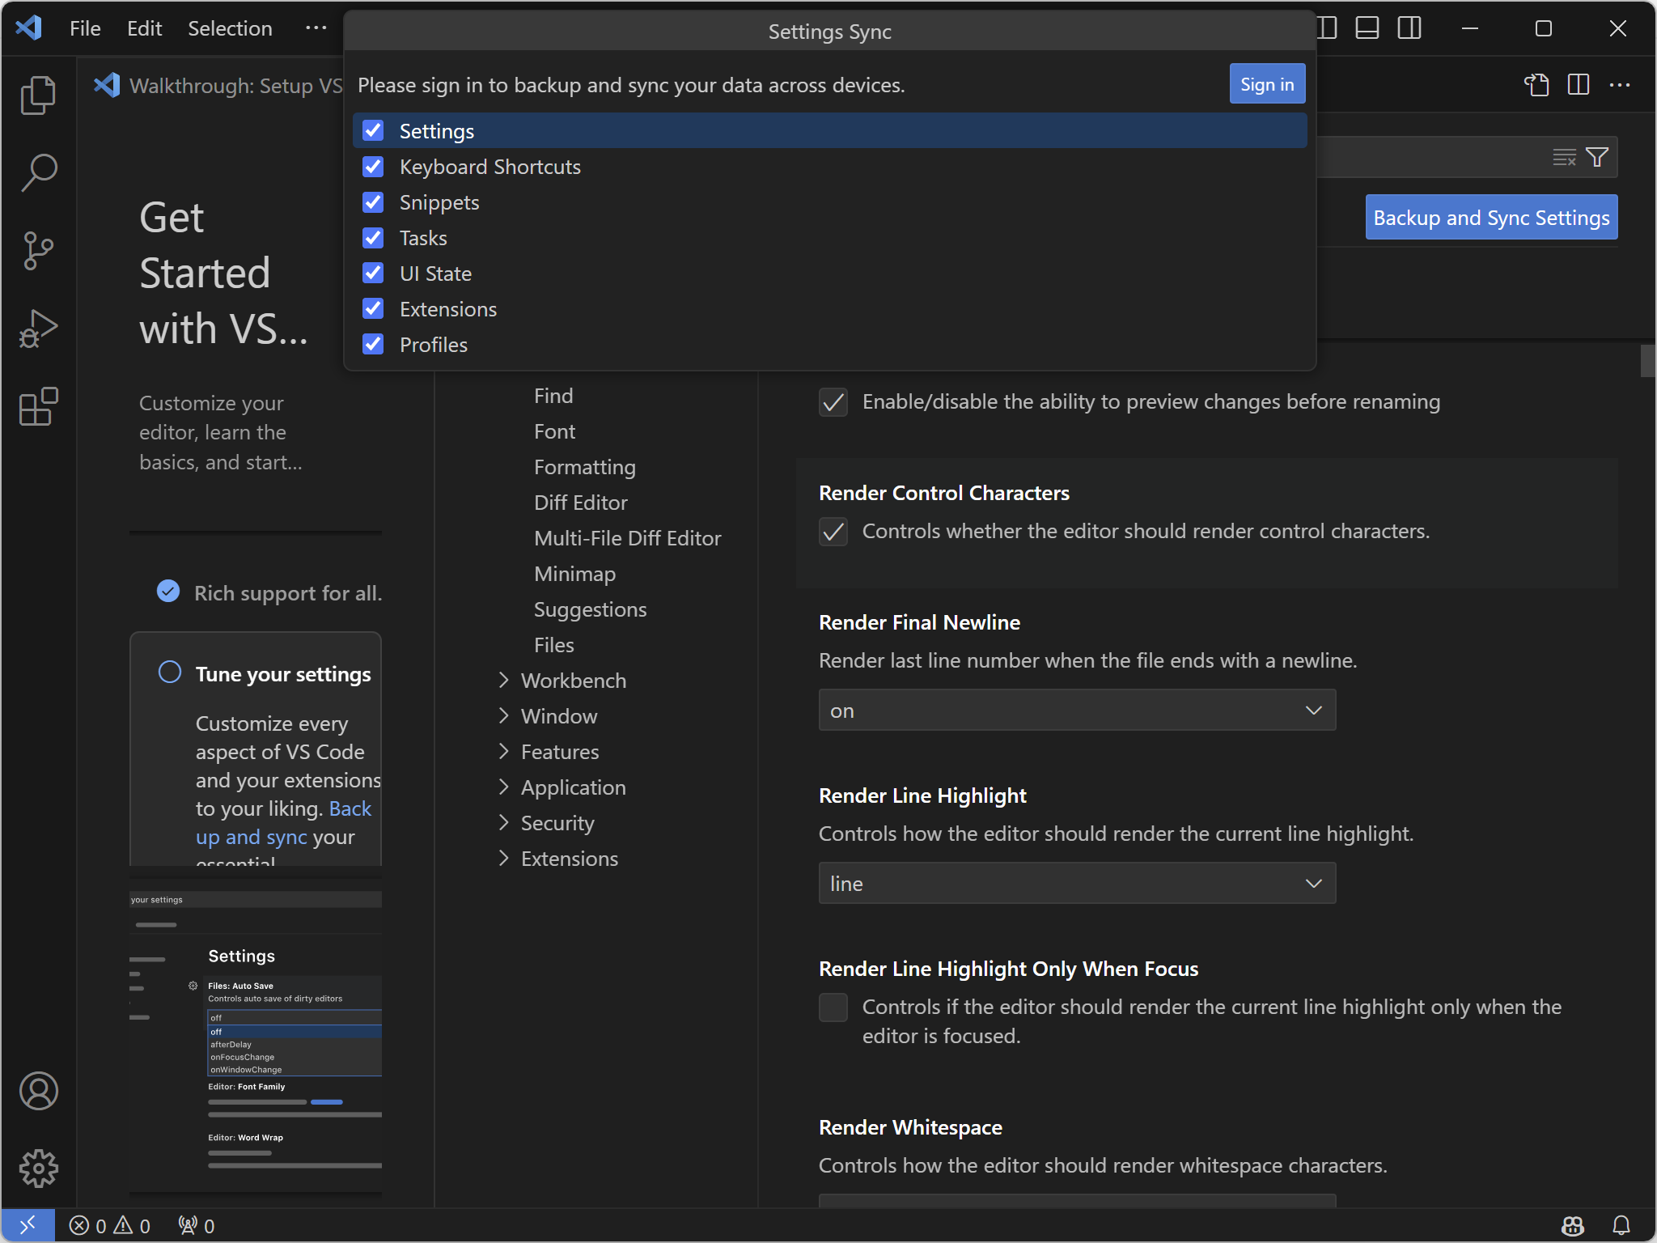Uncheck Keyboard Shortcuts sync option

point(373,167)
